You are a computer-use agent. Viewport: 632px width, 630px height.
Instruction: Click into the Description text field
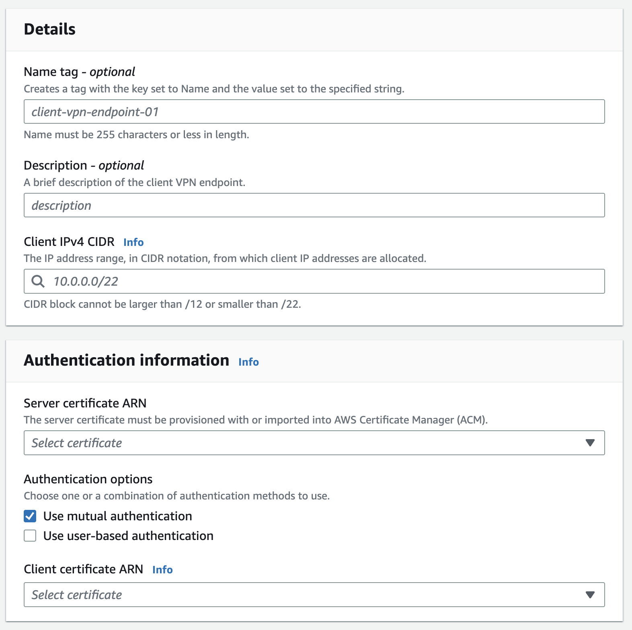pos(314,205)
